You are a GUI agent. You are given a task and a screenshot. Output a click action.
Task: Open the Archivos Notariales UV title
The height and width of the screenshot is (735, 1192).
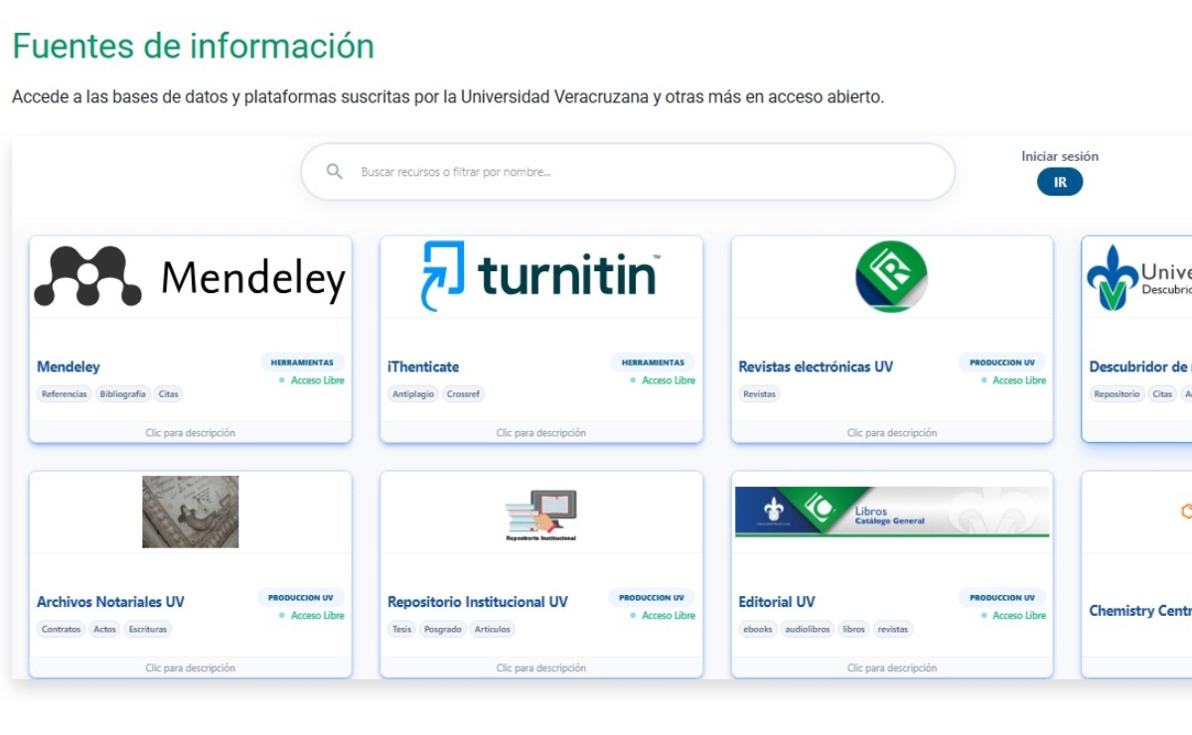pyautogui.click(x=110, y=602)
